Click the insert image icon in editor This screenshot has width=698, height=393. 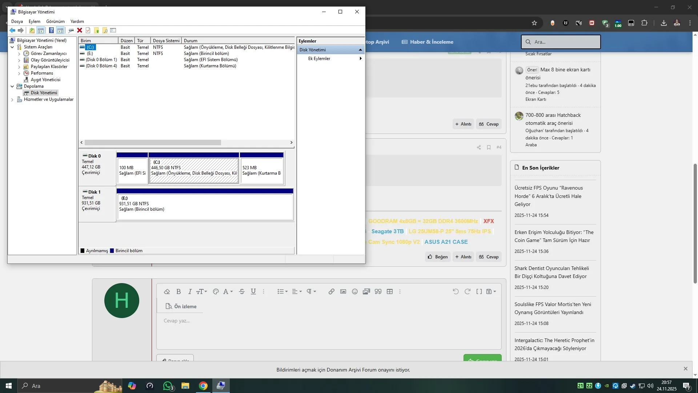pyautogui.click(x=343, y=291)
